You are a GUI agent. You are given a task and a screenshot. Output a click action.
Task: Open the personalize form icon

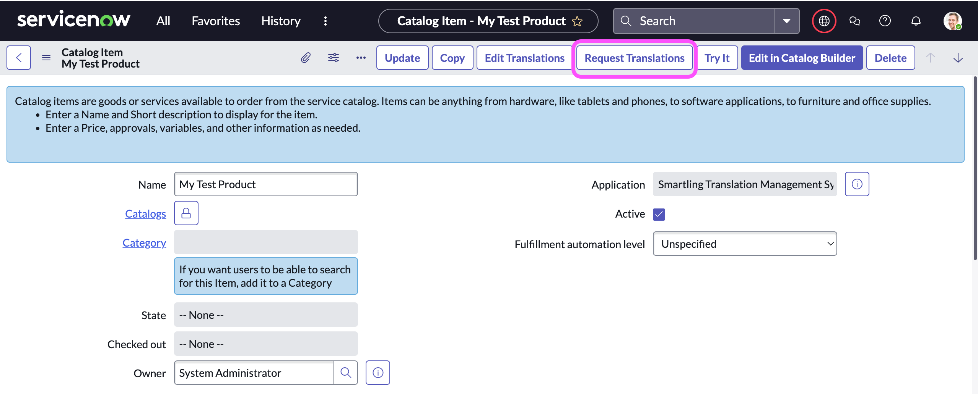tap(333, 58)
